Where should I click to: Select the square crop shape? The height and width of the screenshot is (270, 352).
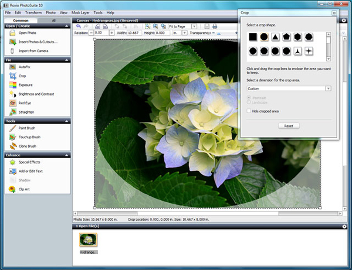(252, 36)
